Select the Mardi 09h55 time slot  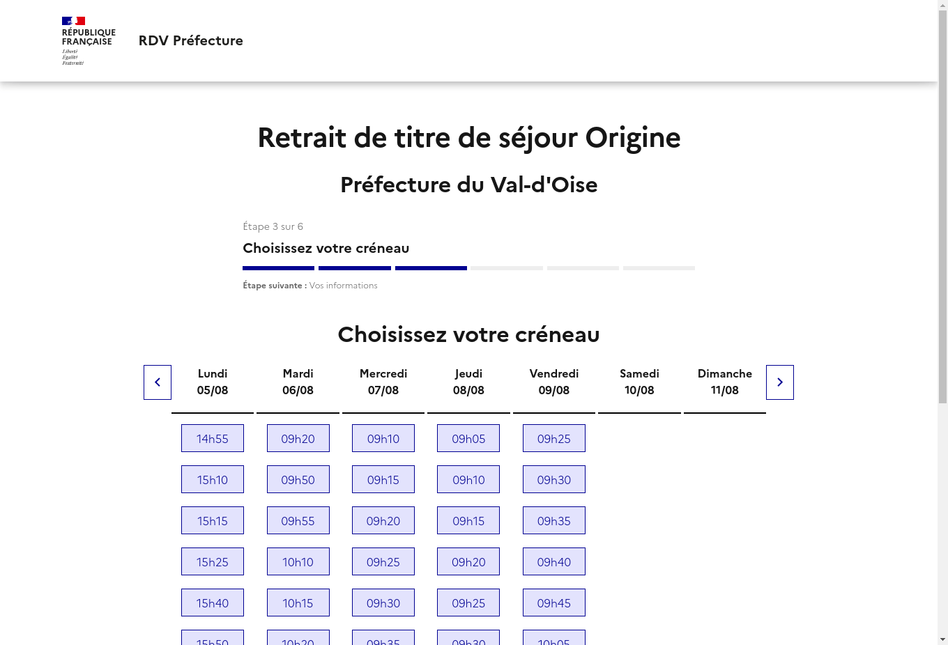(x=298, y=520)
